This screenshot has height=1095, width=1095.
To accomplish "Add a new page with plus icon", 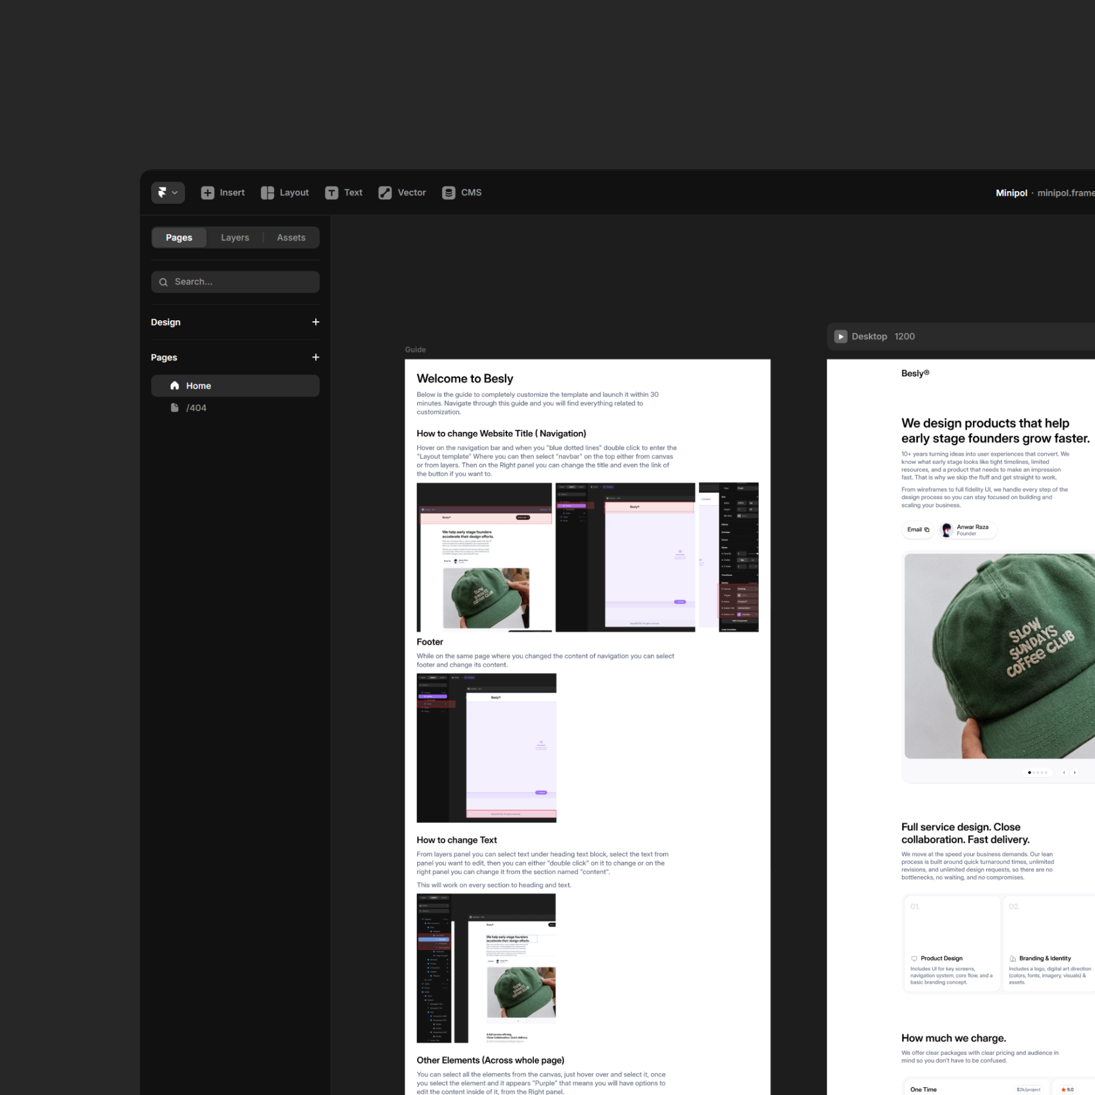I will [316, 357].
